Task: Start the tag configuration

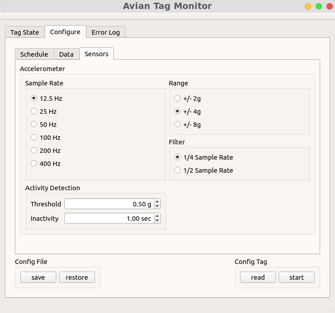Action: point(297,277)
